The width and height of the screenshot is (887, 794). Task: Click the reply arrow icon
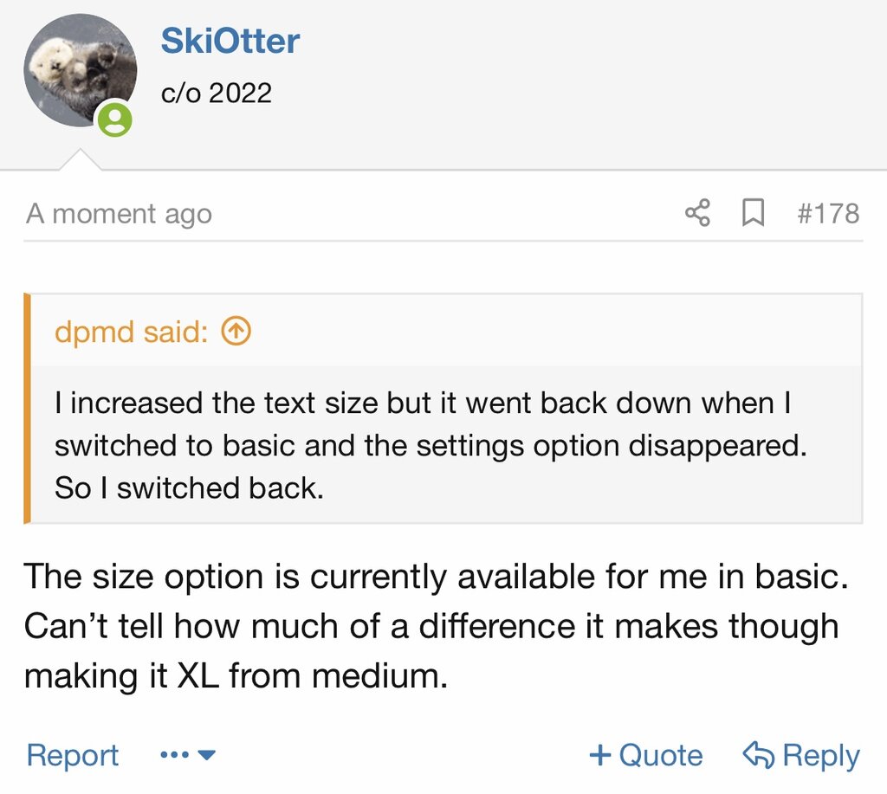click(x=758, y=755)
